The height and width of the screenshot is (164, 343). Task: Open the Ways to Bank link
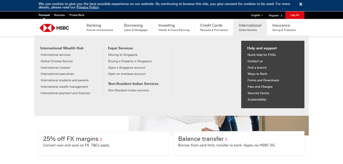[x=257, y=74]
